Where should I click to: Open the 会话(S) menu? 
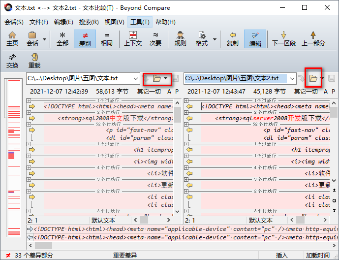pyautogui.click(x=14, y=22)
